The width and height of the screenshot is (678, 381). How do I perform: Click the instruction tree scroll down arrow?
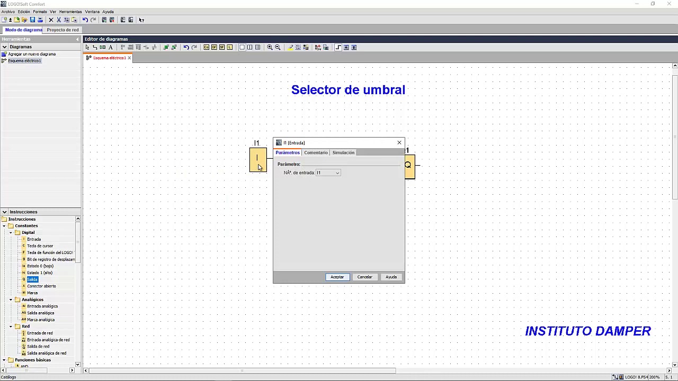pos(78,364)
